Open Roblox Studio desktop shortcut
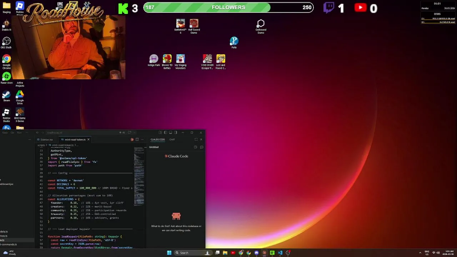 (x=6, y=115)
